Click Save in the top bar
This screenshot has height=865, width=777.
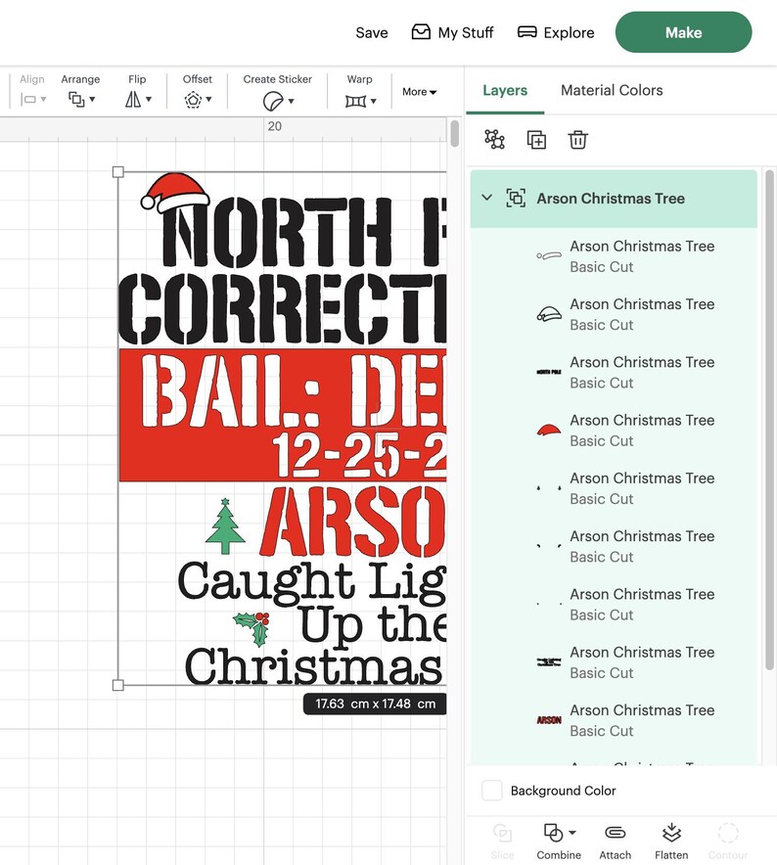(x=372, y=32)
